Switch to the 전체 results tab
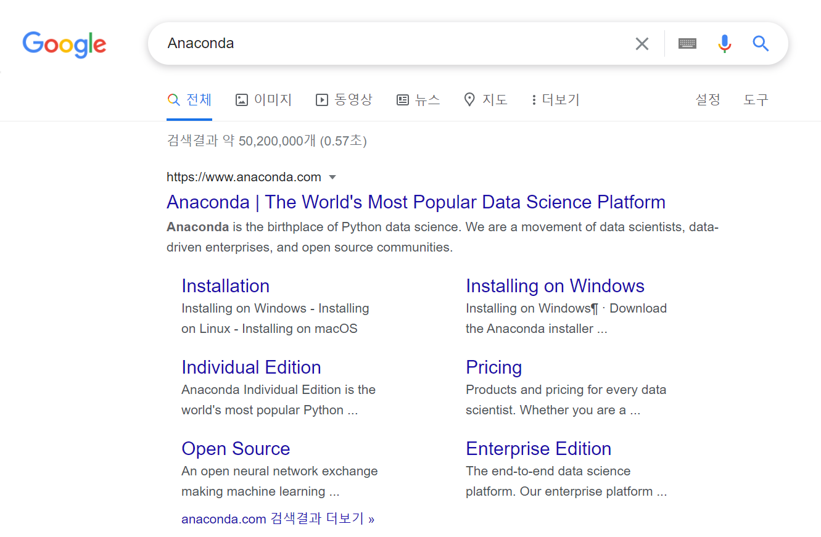Viewport: 821px width, 537px height. tap(189, 100)
